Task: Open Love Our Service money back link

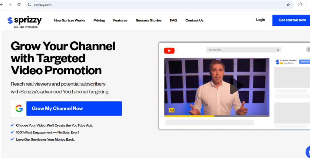Action: 45,140
